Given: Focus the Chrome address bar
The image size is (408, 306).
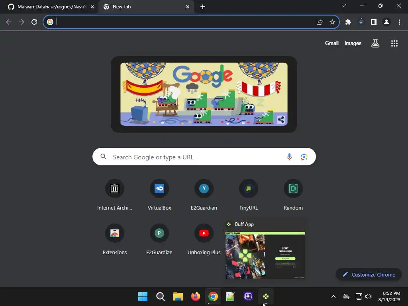Looking at the screenshot, I should (x=191, y=22).
